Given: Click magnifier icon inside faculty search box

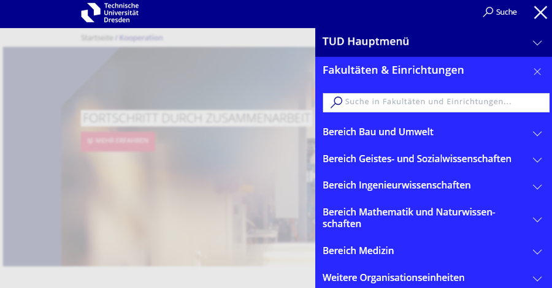Looking at the screenshot, I should pos(336,102).
